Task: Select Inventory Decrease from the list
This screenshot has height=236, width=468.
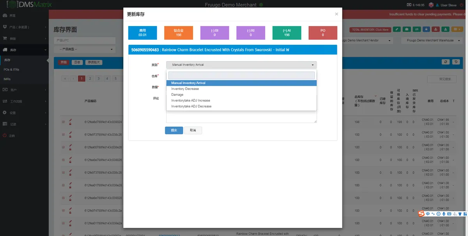Action: 241,89
